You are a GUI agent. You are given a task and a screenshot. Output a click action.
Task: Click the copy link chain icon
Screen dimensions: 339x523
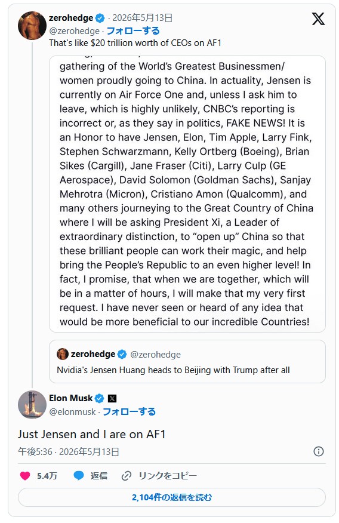(127, 476)
